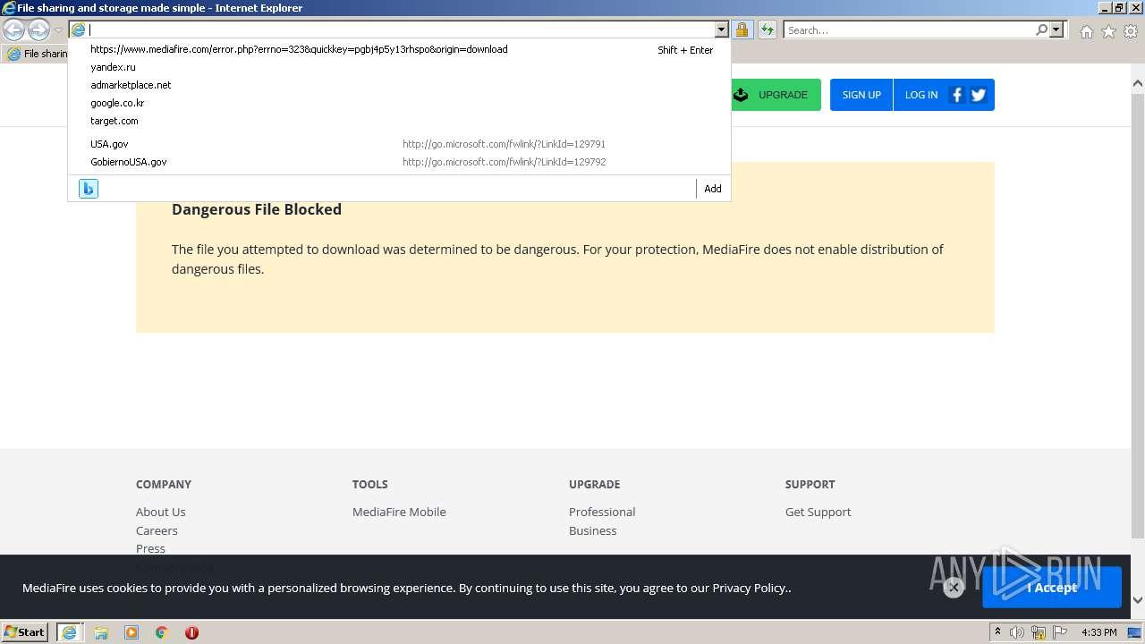This screenshot has width=1145, height=644.
Task: Open the Get Support link
Action: click(818, 512)
